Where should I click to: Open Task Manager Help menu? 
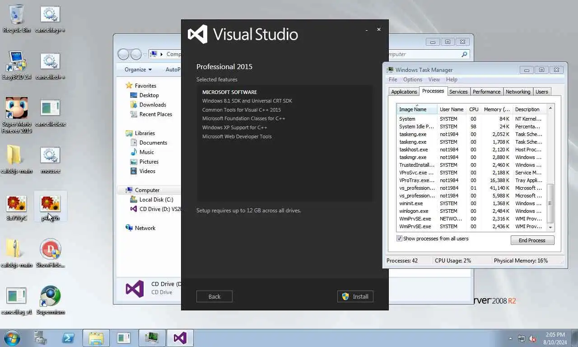click(x=452, y=80)
